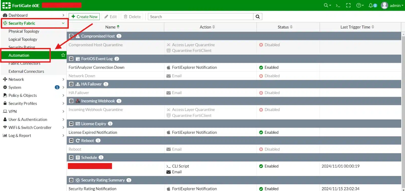This screenshot has height=191, width=405.
Task: Collapse the FortiOS Event Log group
Action: pos(71,59)
